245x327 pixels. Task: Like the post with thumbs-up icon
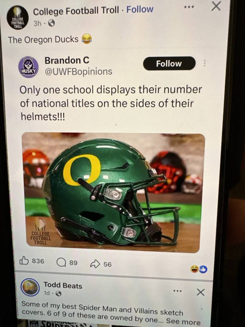pos(24,261)
